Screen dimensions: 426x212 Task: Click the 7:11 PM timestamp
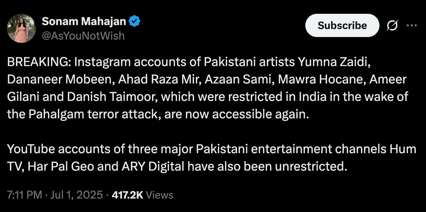coord(24,195)
